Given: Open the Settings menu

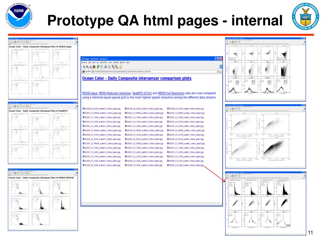Looking at the screenshot, I should 116,62.
